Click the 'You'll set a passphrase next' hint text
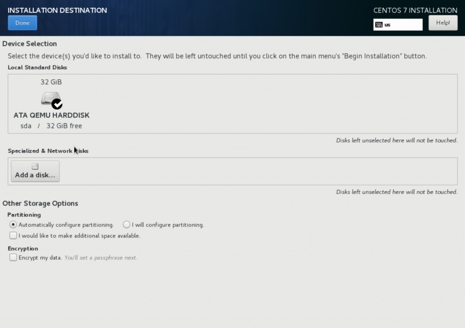The image size is (465, 328). tap(100, 257)
